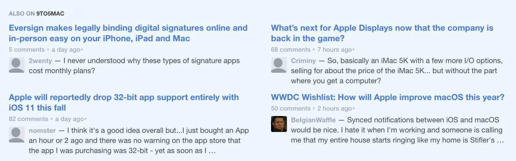
Task: Click Criminy's gray avatar icon
Action: click(x=279, y=65)
